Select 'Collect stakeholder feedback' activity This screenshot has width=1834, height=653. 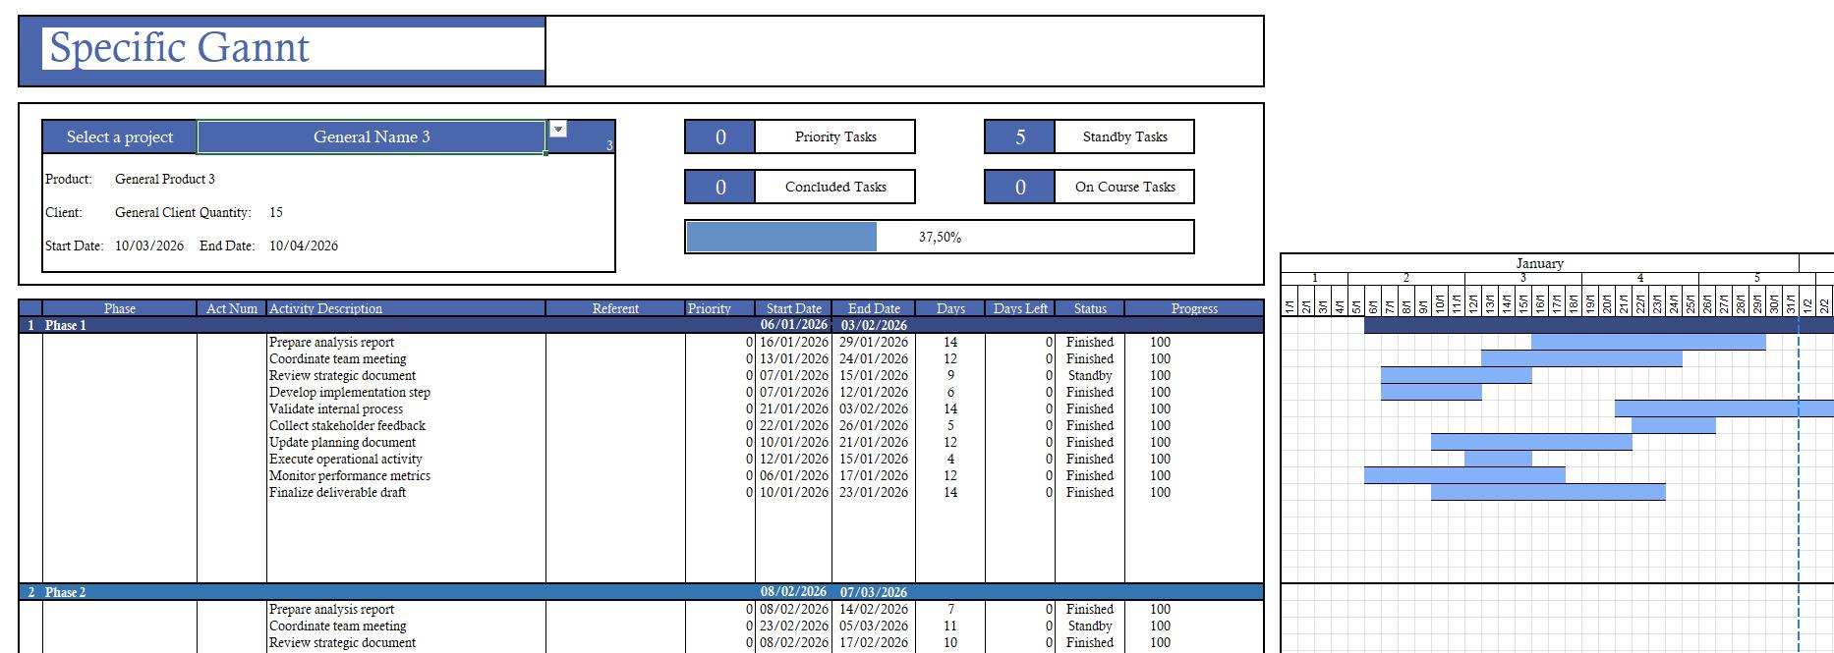point(348,425)
